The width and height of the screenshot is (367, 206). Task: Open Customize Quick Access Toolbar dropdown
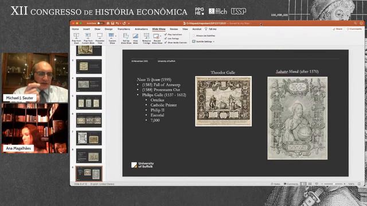pos(128,23)
